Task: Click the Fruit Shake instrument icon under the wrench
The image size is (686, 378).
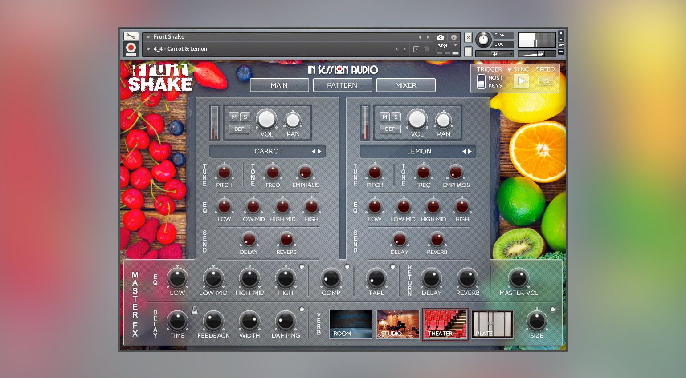Action: pyautogui.click(x=131, y=48)
